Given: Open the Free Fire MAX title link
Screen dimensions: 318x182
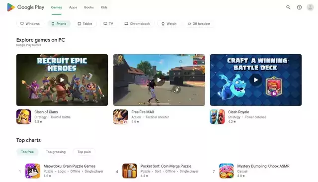Looking at the screenshot, I should tap(143, 112).
